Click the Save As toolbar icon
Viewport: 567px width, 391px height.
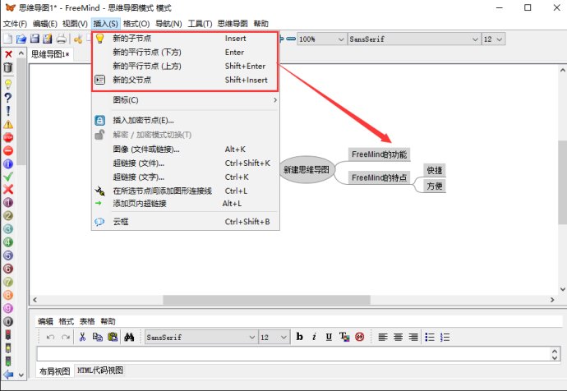[48, 39]
